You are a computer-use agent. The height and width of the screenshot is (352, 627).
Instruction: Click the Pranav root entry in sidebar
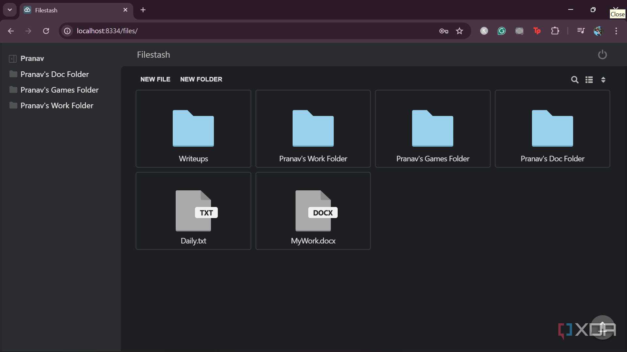(x=32, y=59)
